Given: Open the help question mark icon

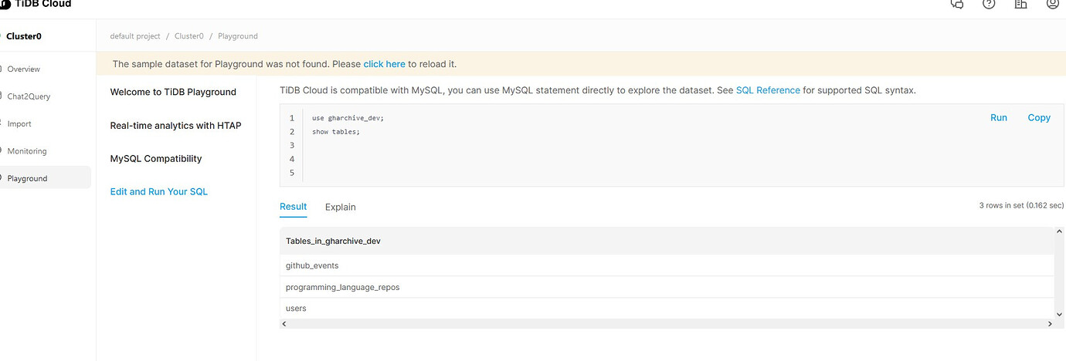Looking at the screenshot, I should click(x=989, y=4).
